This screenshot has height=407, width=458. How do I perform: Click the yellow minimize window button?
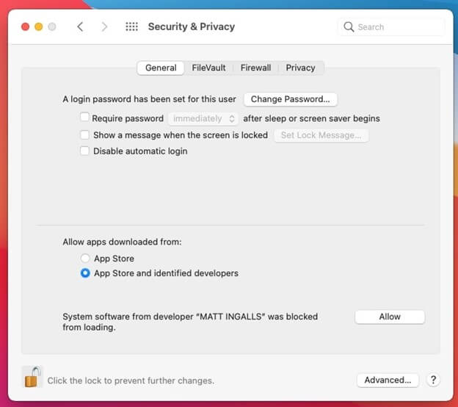tap(39, 26)
